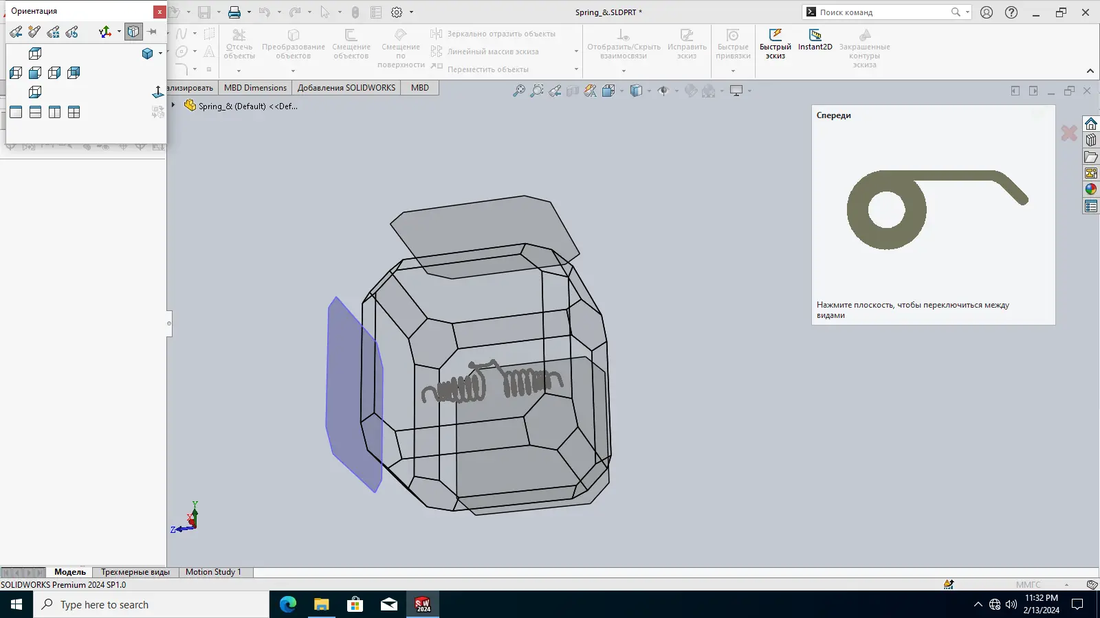Select the Bottom view cube icon
This screenshot has width=1100, height=618.
click(35, 92)
